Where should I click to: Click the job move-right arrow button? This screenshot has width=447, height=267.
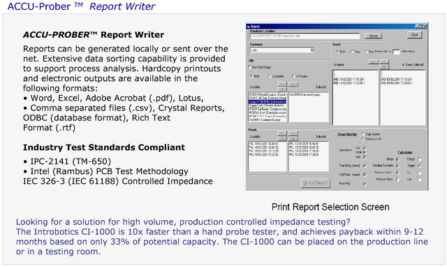pyautogui.click(x=293, y=84)
